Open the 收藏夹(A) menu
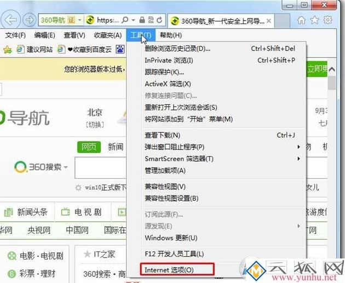The image size is (345, 283). pyautogui.click(x=108, y=35)
